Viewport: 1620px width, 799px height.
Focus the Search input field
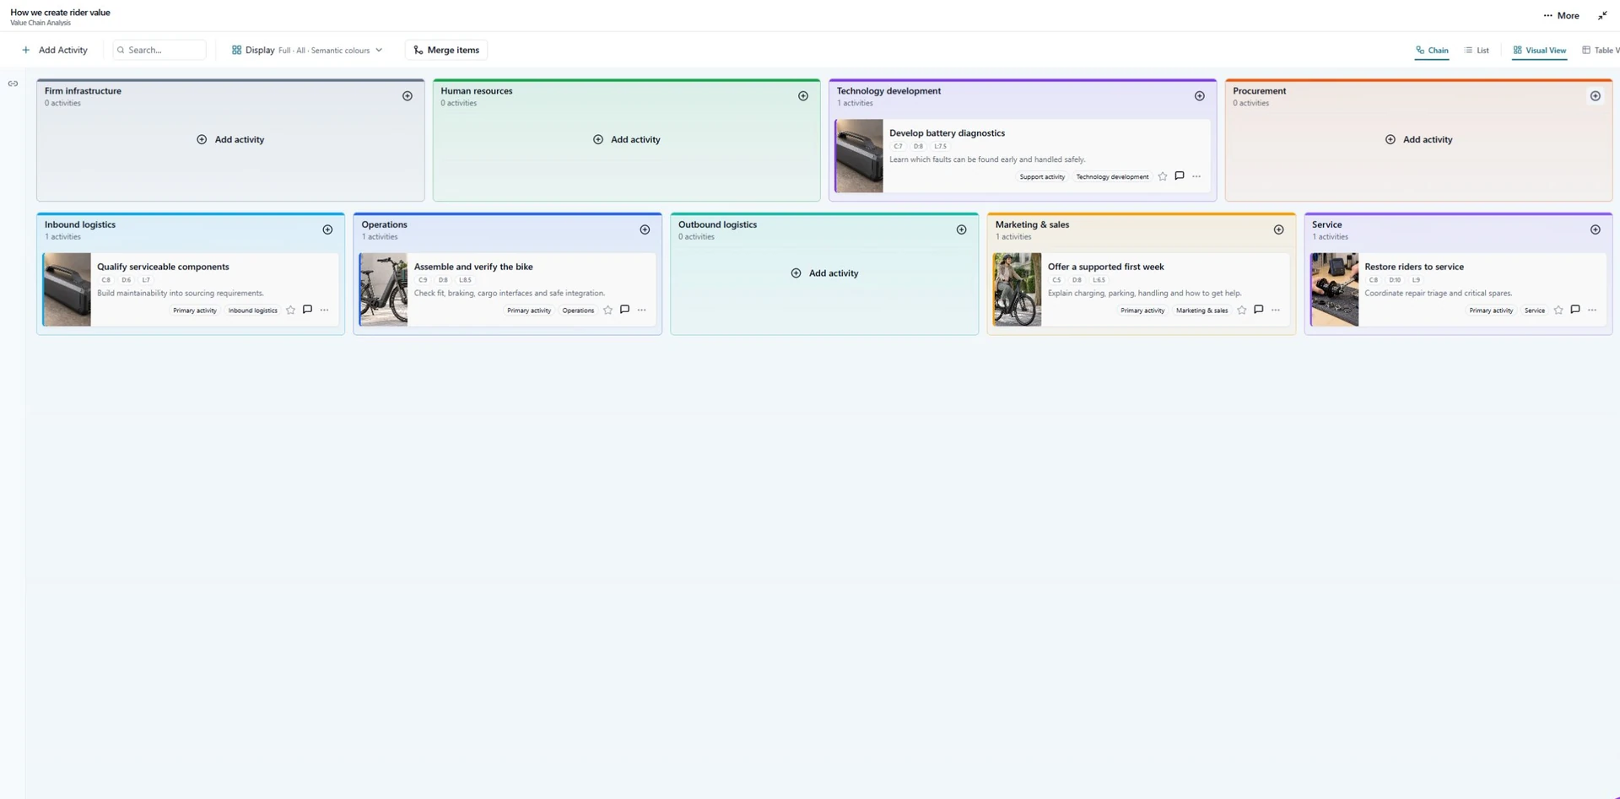coord(159,50)
